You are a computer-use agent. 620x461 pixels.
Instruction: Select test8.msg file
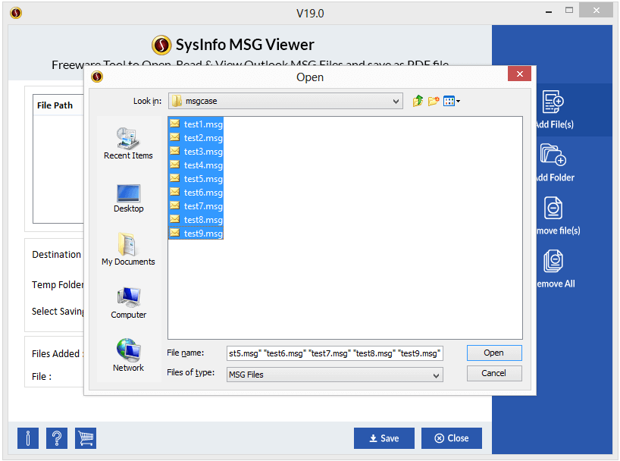(196, 220)
